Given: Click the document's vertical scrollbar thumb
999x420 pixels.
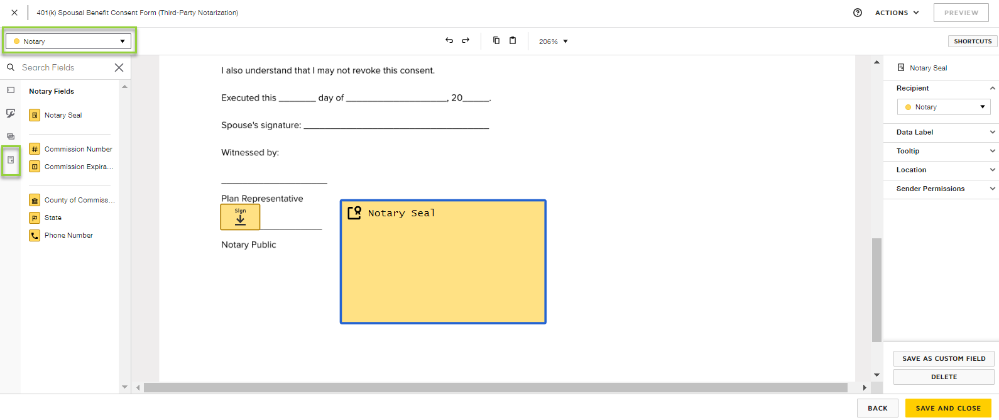Looking at the screenshot, I should 876,290.
